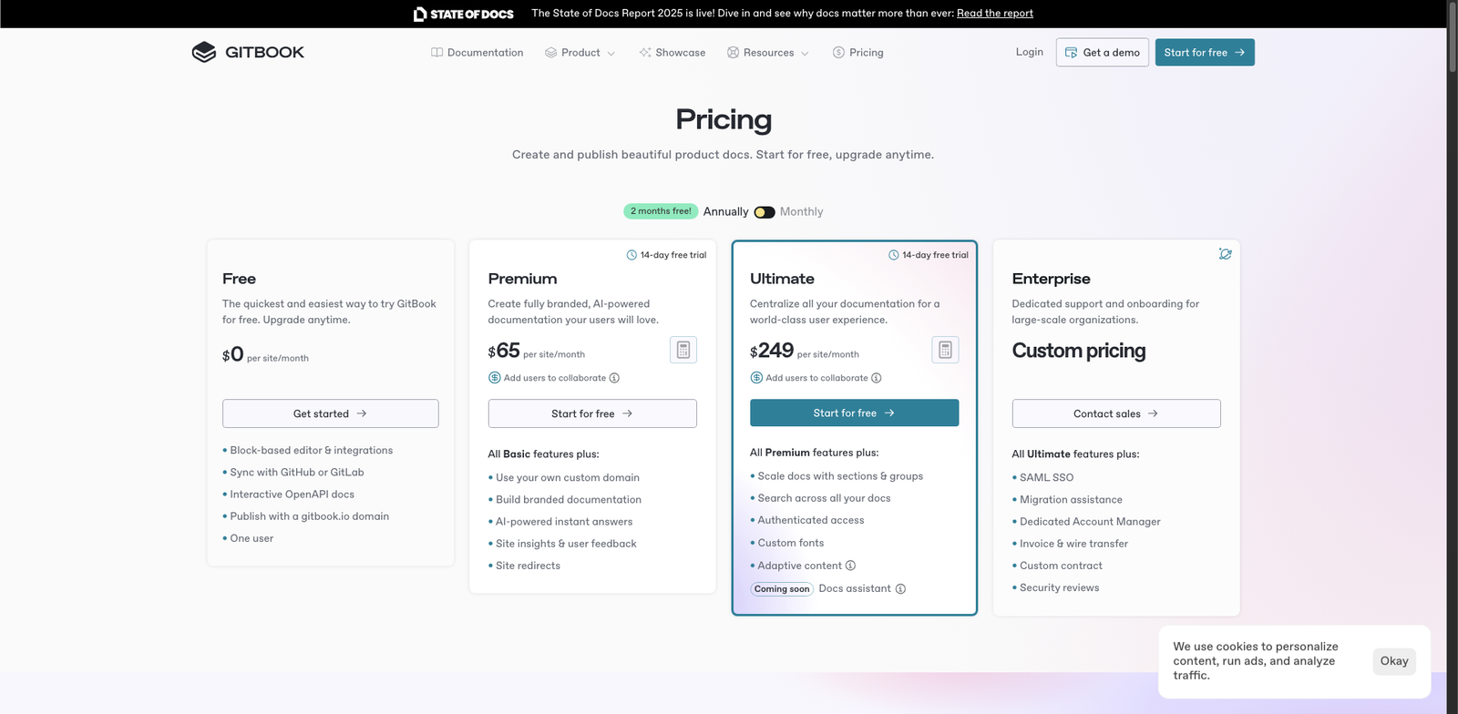1458x714 pixels.
Task: Click Add users to collaborate under Ultimate
Action: click(x=816, y=378)
